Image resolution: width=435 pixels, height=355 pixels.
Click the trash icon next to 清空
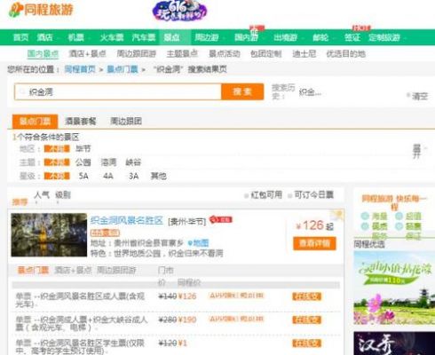coord(408,95)
